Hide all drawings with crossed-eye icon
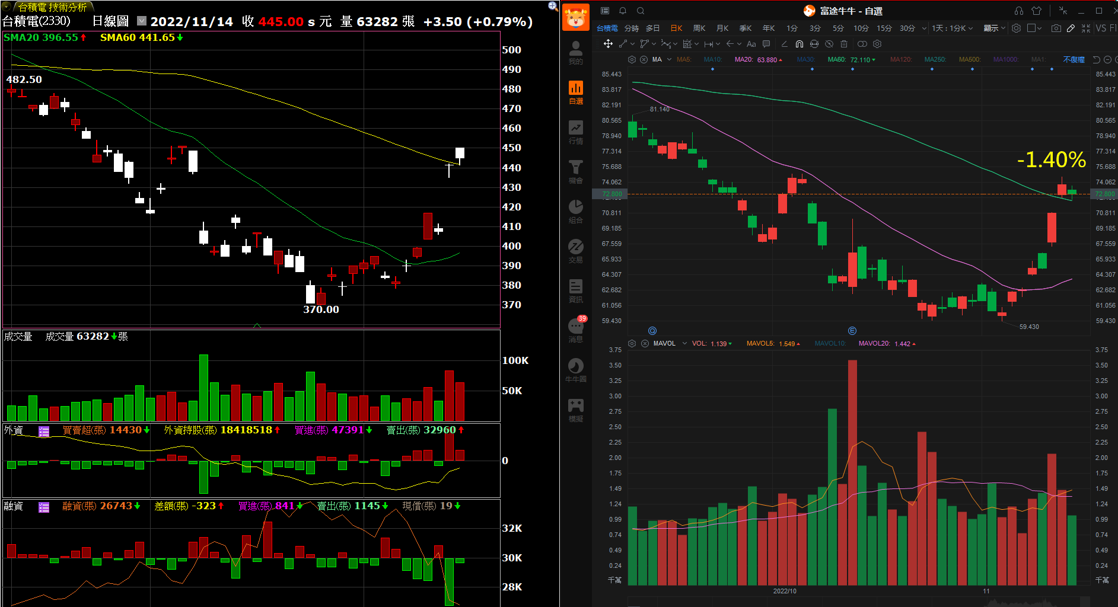The height and width of the screenshot is (607, 1118). pyautogui.click(x=829, y=44)
